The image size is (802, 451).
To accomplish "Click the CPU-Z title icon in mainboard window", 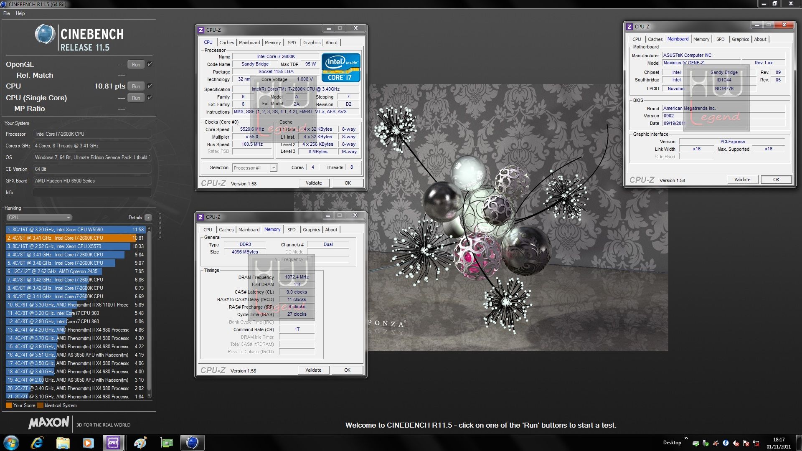I will click(x=629, y=26).
